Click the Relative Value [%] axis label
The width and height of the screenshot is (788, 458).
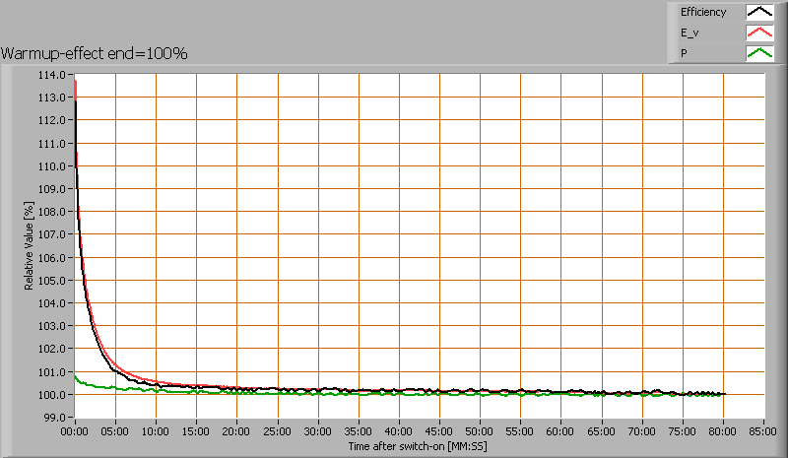coord(30,243)
